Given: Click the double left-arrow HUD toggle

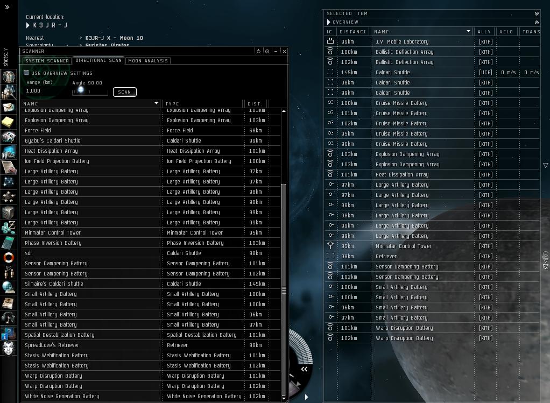Looking at the screenshot, I should [304, 369].
